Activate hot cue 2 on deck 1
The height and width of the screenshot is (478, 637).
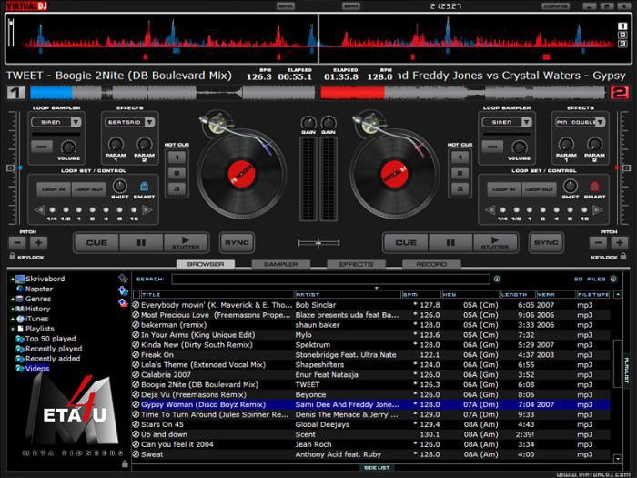[177, 174]
